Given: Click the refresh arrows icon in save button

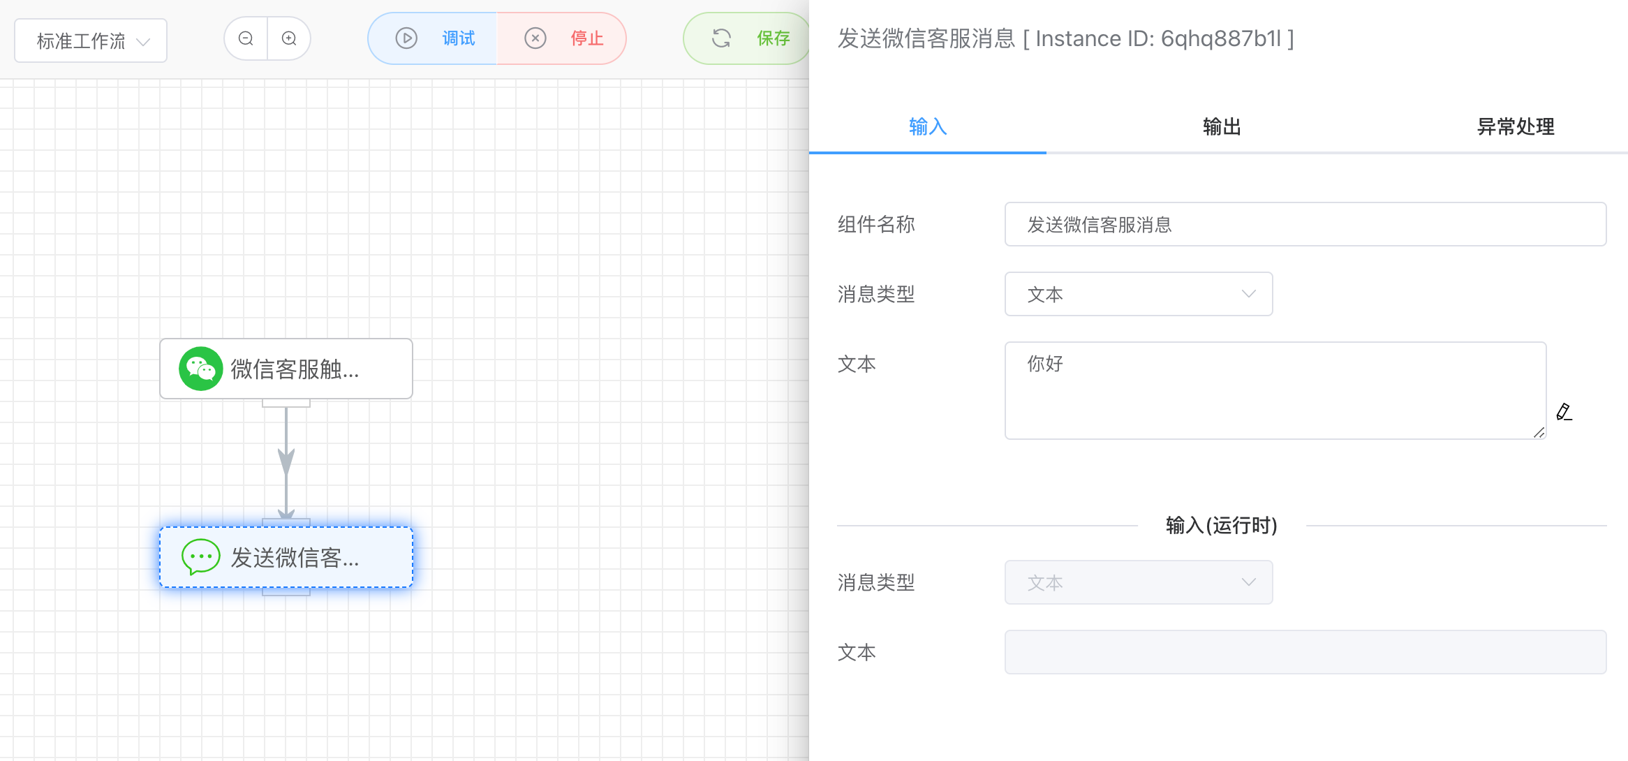Looking at the screenshot, I should (x=721, y=38).
